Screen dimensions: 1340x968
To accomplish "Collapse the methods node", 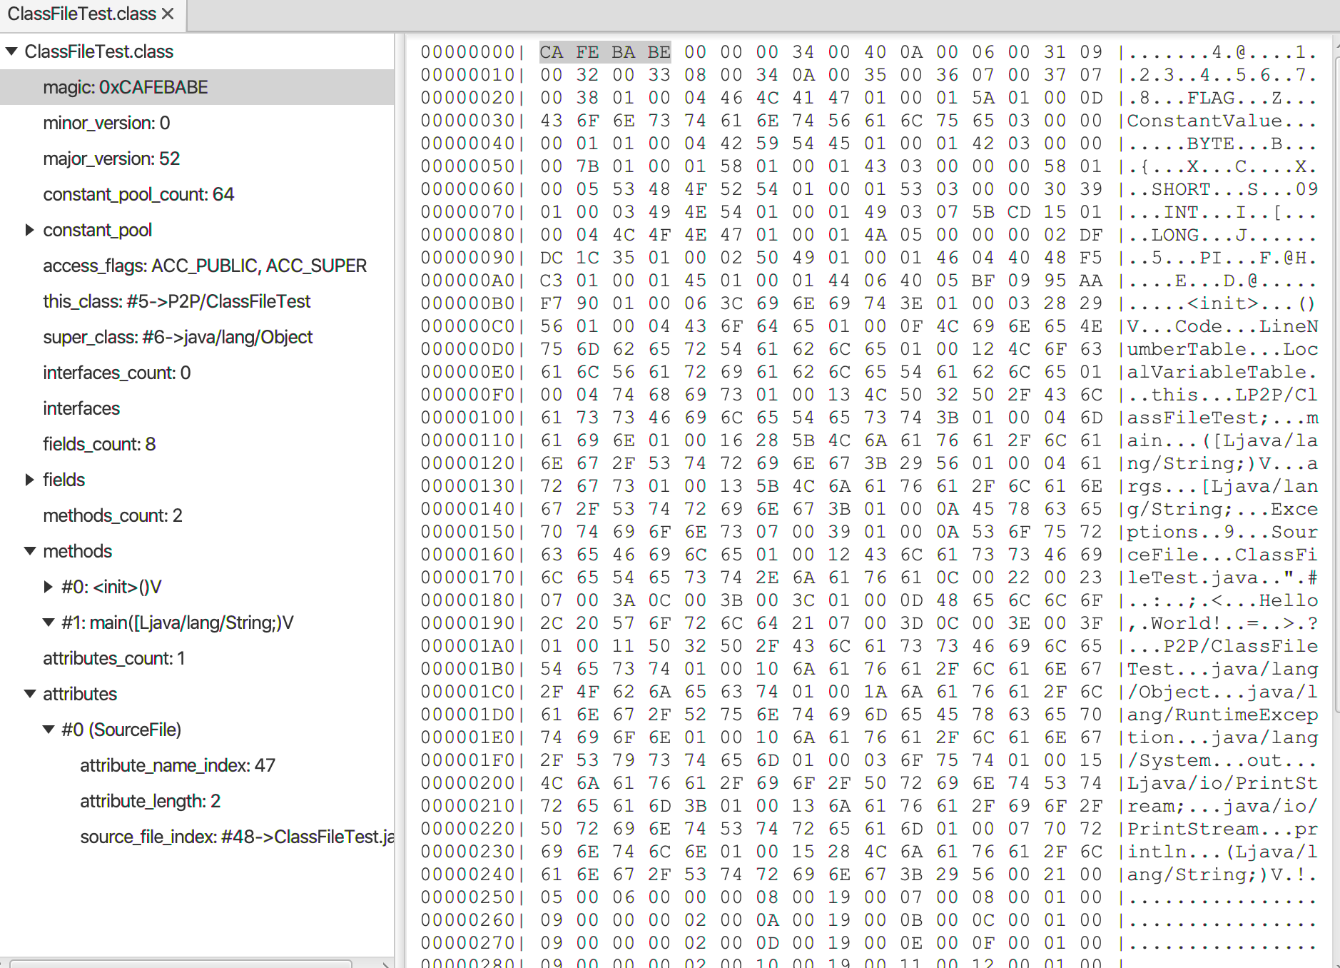I will pyautogui.click(x=30, y=551).
